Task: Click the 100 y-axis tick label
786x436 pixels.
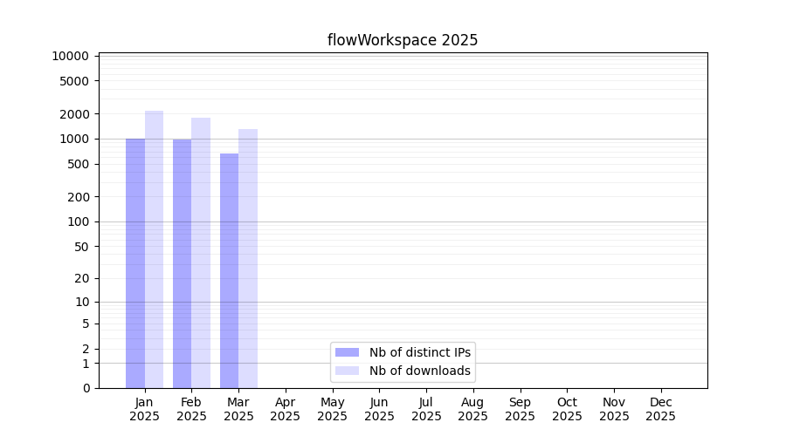Action: (x=77, y=221)
